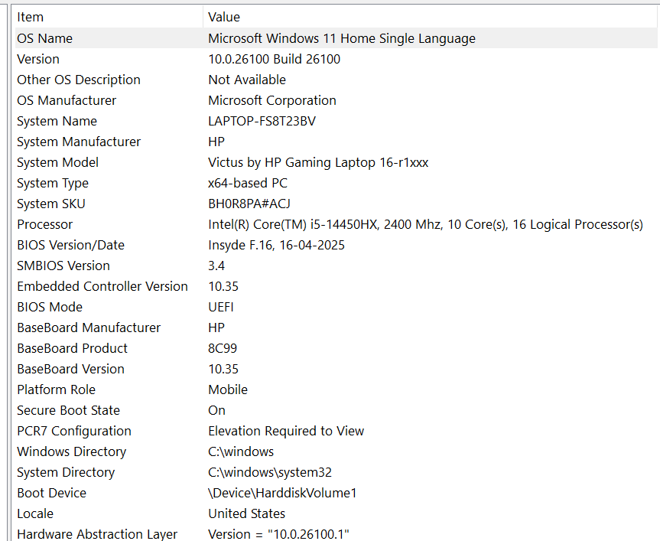Select the System Manufacturer row
The width and height of the screenshot is (660, 541).
[79, 142]
